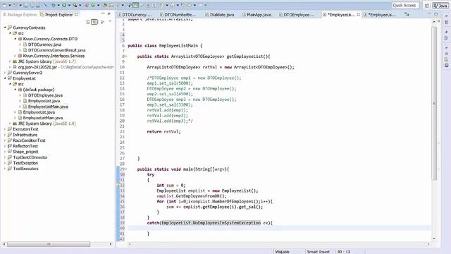Fold the main method at line 29
Screen dimensions: 451x254
125,169
